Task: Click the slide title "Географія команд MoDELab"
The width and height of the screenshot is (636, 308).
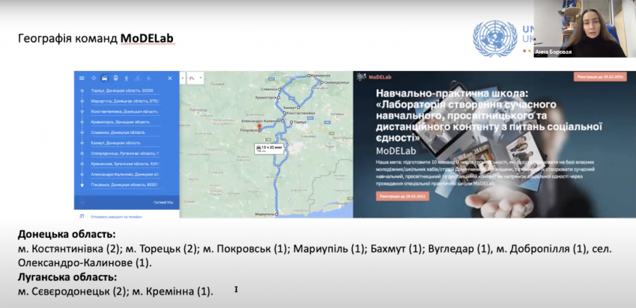Action: click(96, 38)
